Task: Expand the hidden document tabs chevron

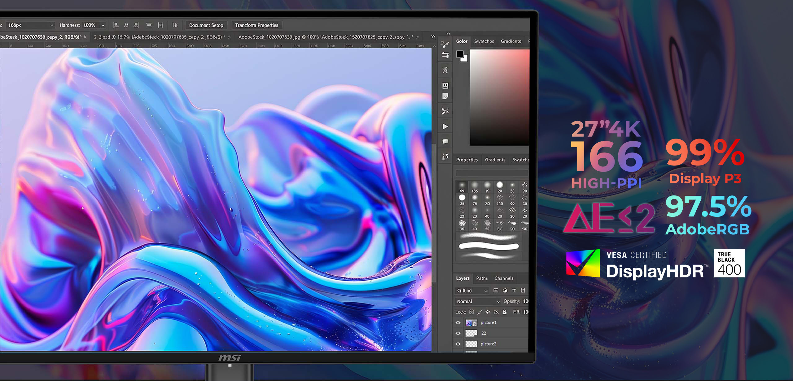Action: (x=433, y=37)
